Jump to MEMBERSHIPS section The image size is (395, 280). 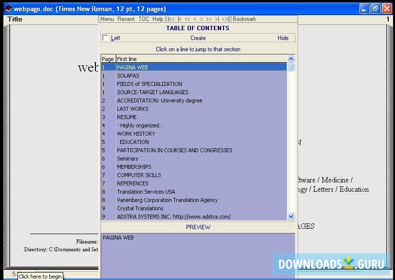tap(194, 167)
